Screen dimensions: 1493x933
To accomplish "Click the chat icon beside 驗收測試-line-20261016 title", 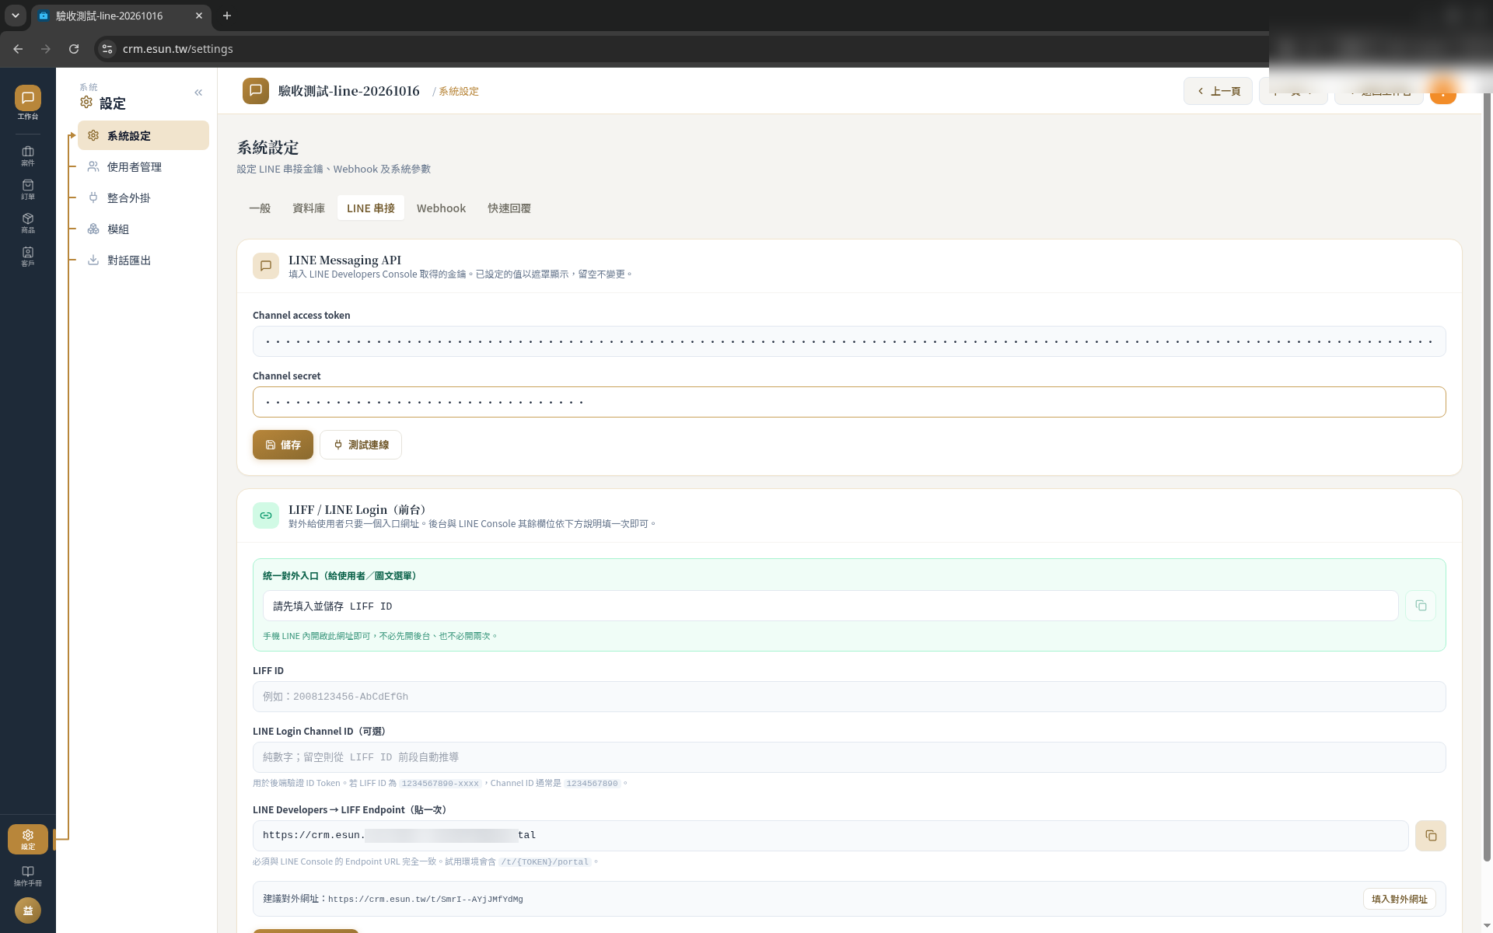I will [x=256, y=91].
